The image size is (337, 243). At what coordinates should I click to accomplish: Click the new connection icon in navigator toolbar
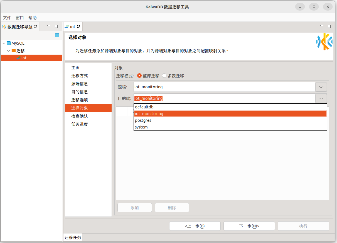[x=57, y=35]
